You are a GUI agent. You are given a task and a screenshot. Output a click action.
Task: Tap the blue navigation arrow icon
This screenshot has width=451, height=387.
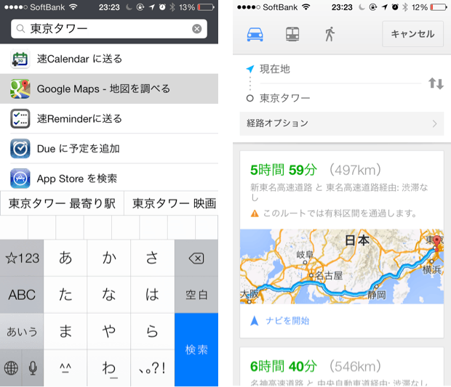(x=255, y=321)
